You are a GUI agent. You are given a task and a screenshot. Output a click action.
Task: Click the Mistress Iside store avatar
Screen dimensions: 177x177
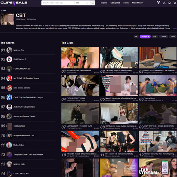9,164
